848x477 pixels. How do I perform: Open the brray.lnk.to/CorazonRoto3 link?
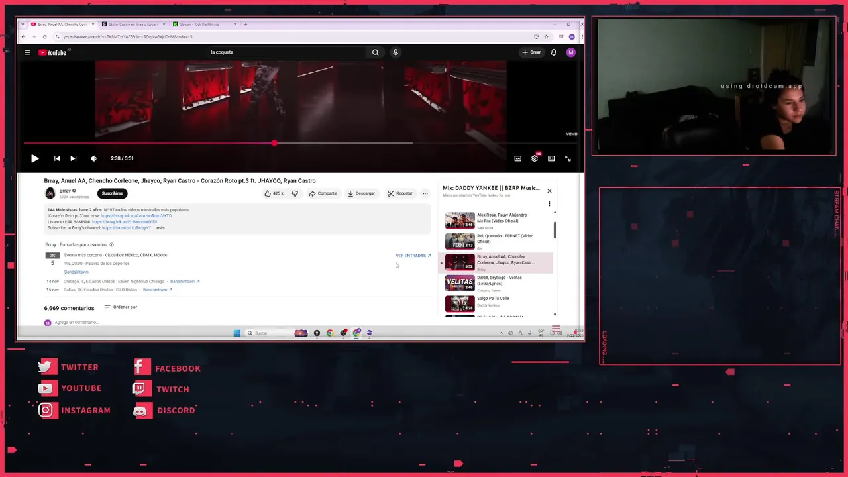[136, 216]
